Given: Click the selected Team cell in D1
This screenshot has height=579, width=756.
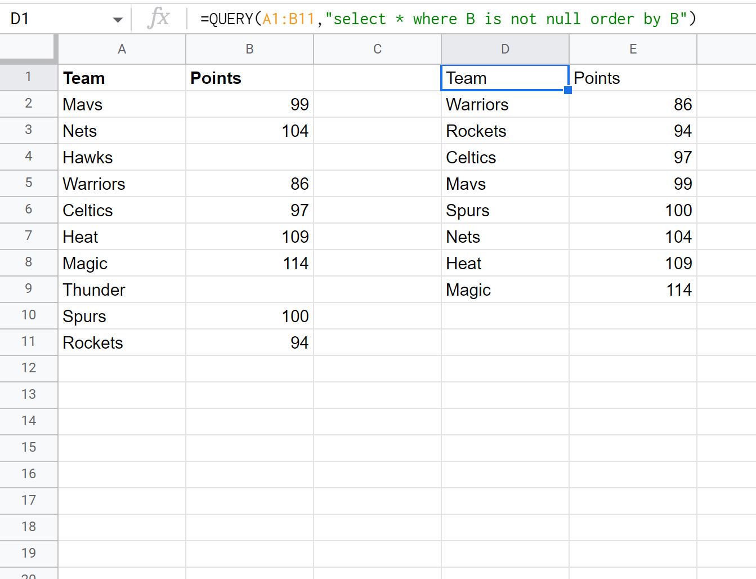Looking at the screenshot, I should pyautogui.click(x=505, y=78).
